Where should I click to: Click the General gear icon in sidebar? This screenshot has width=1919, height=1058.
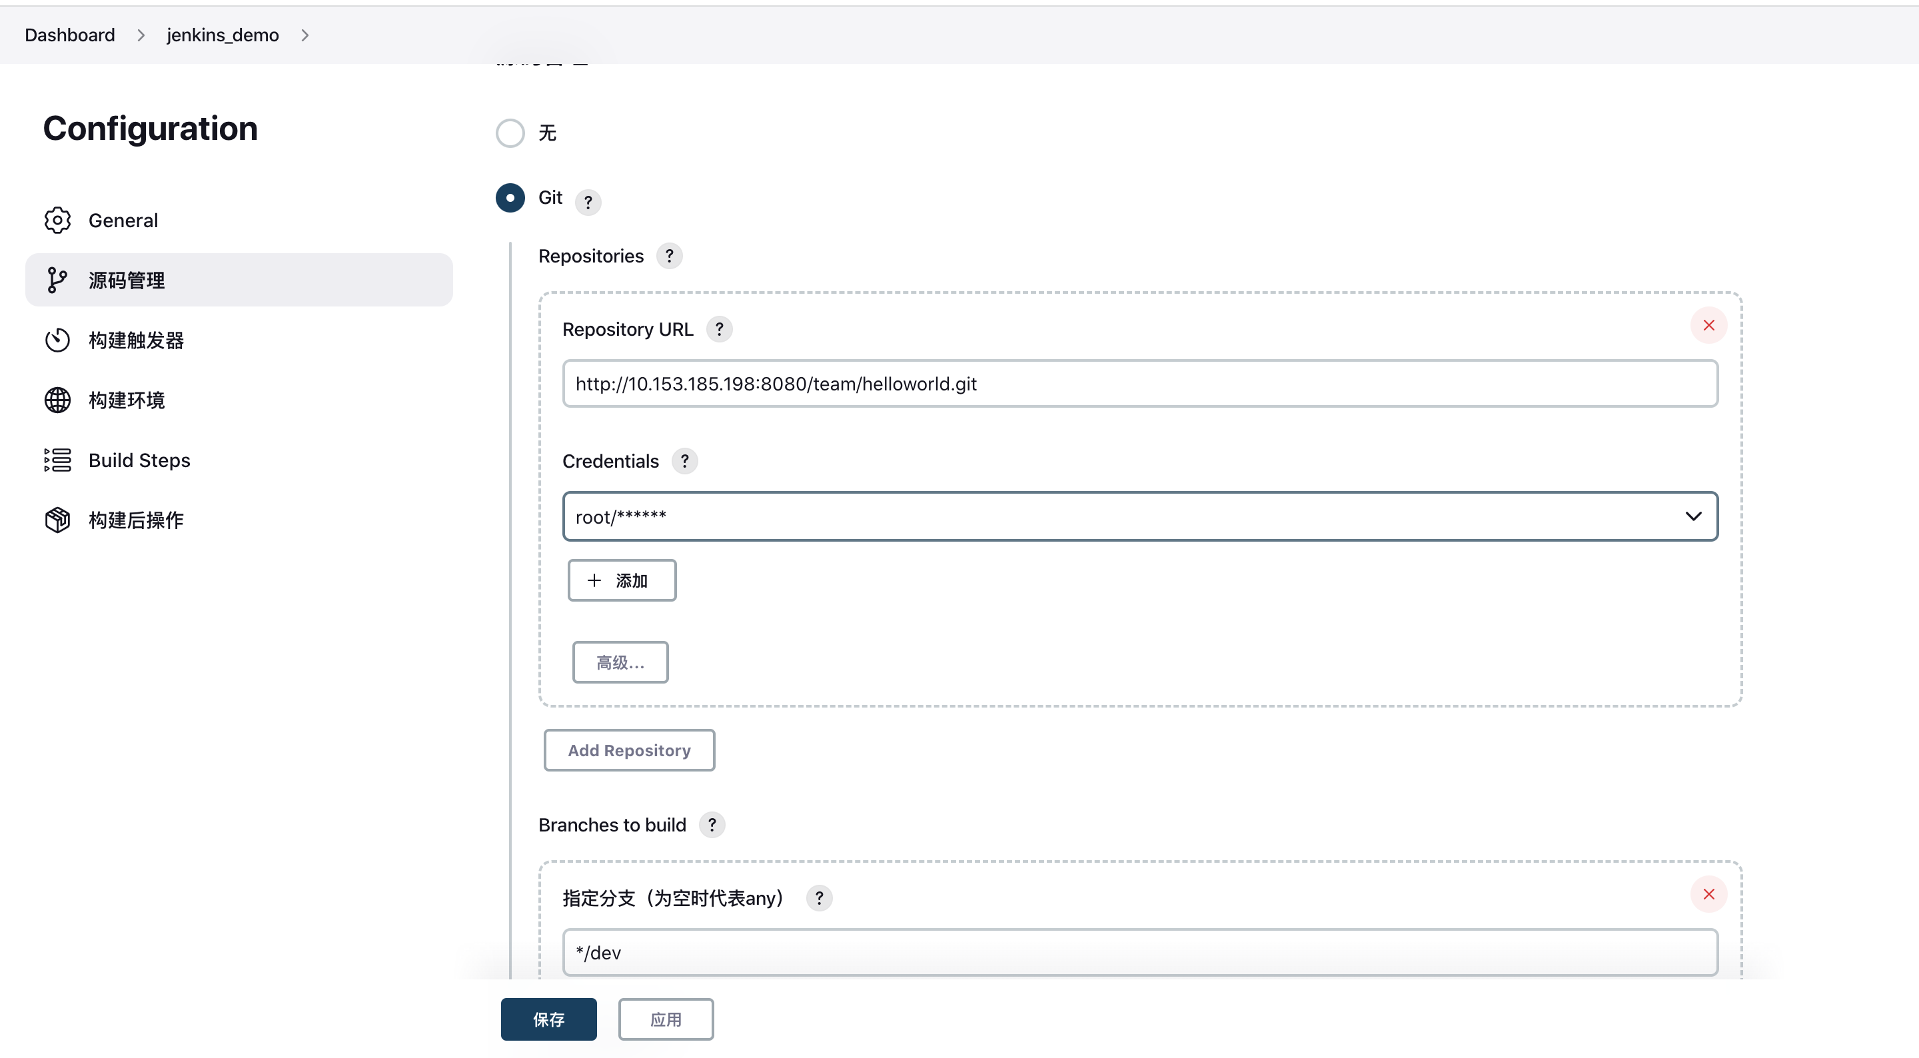tap(57, 221)
